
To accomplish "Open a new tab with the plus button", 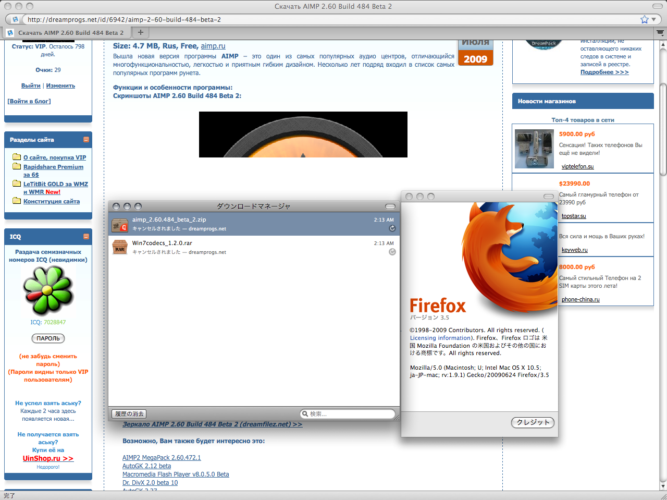I will pos(140,32).
